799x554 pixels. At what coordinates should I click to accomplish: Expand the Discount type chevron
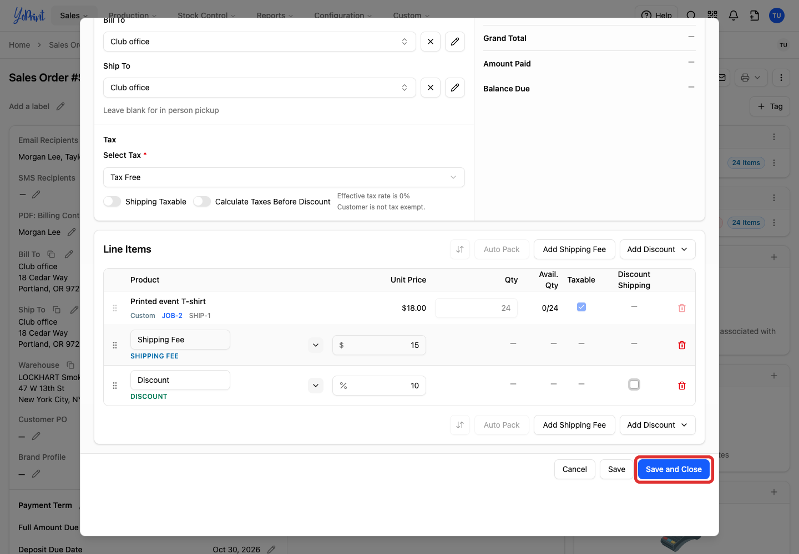316,386
